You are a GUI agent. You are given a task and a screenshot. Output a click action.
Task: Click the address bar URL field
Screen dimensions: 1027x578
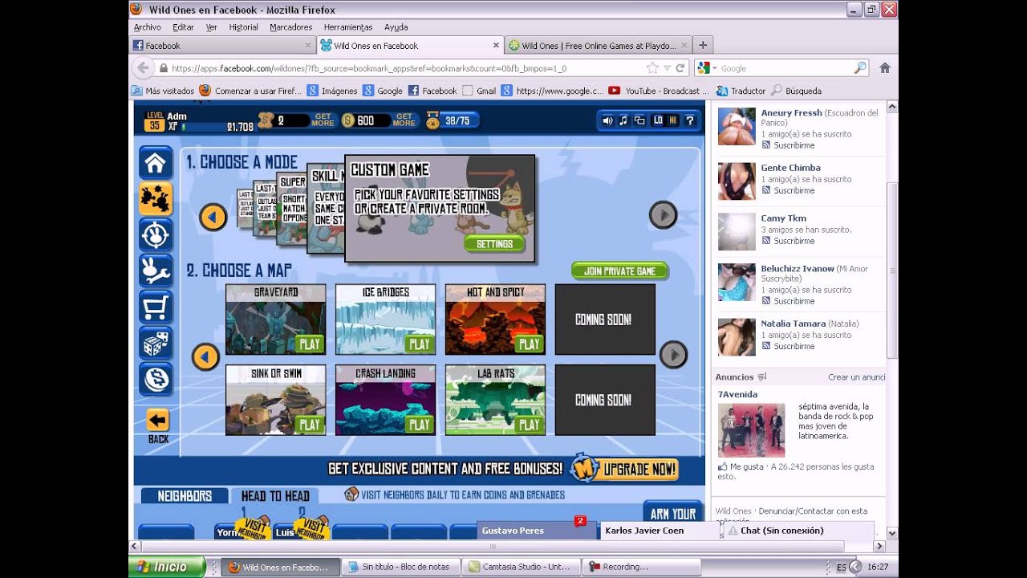click(401, 68)
